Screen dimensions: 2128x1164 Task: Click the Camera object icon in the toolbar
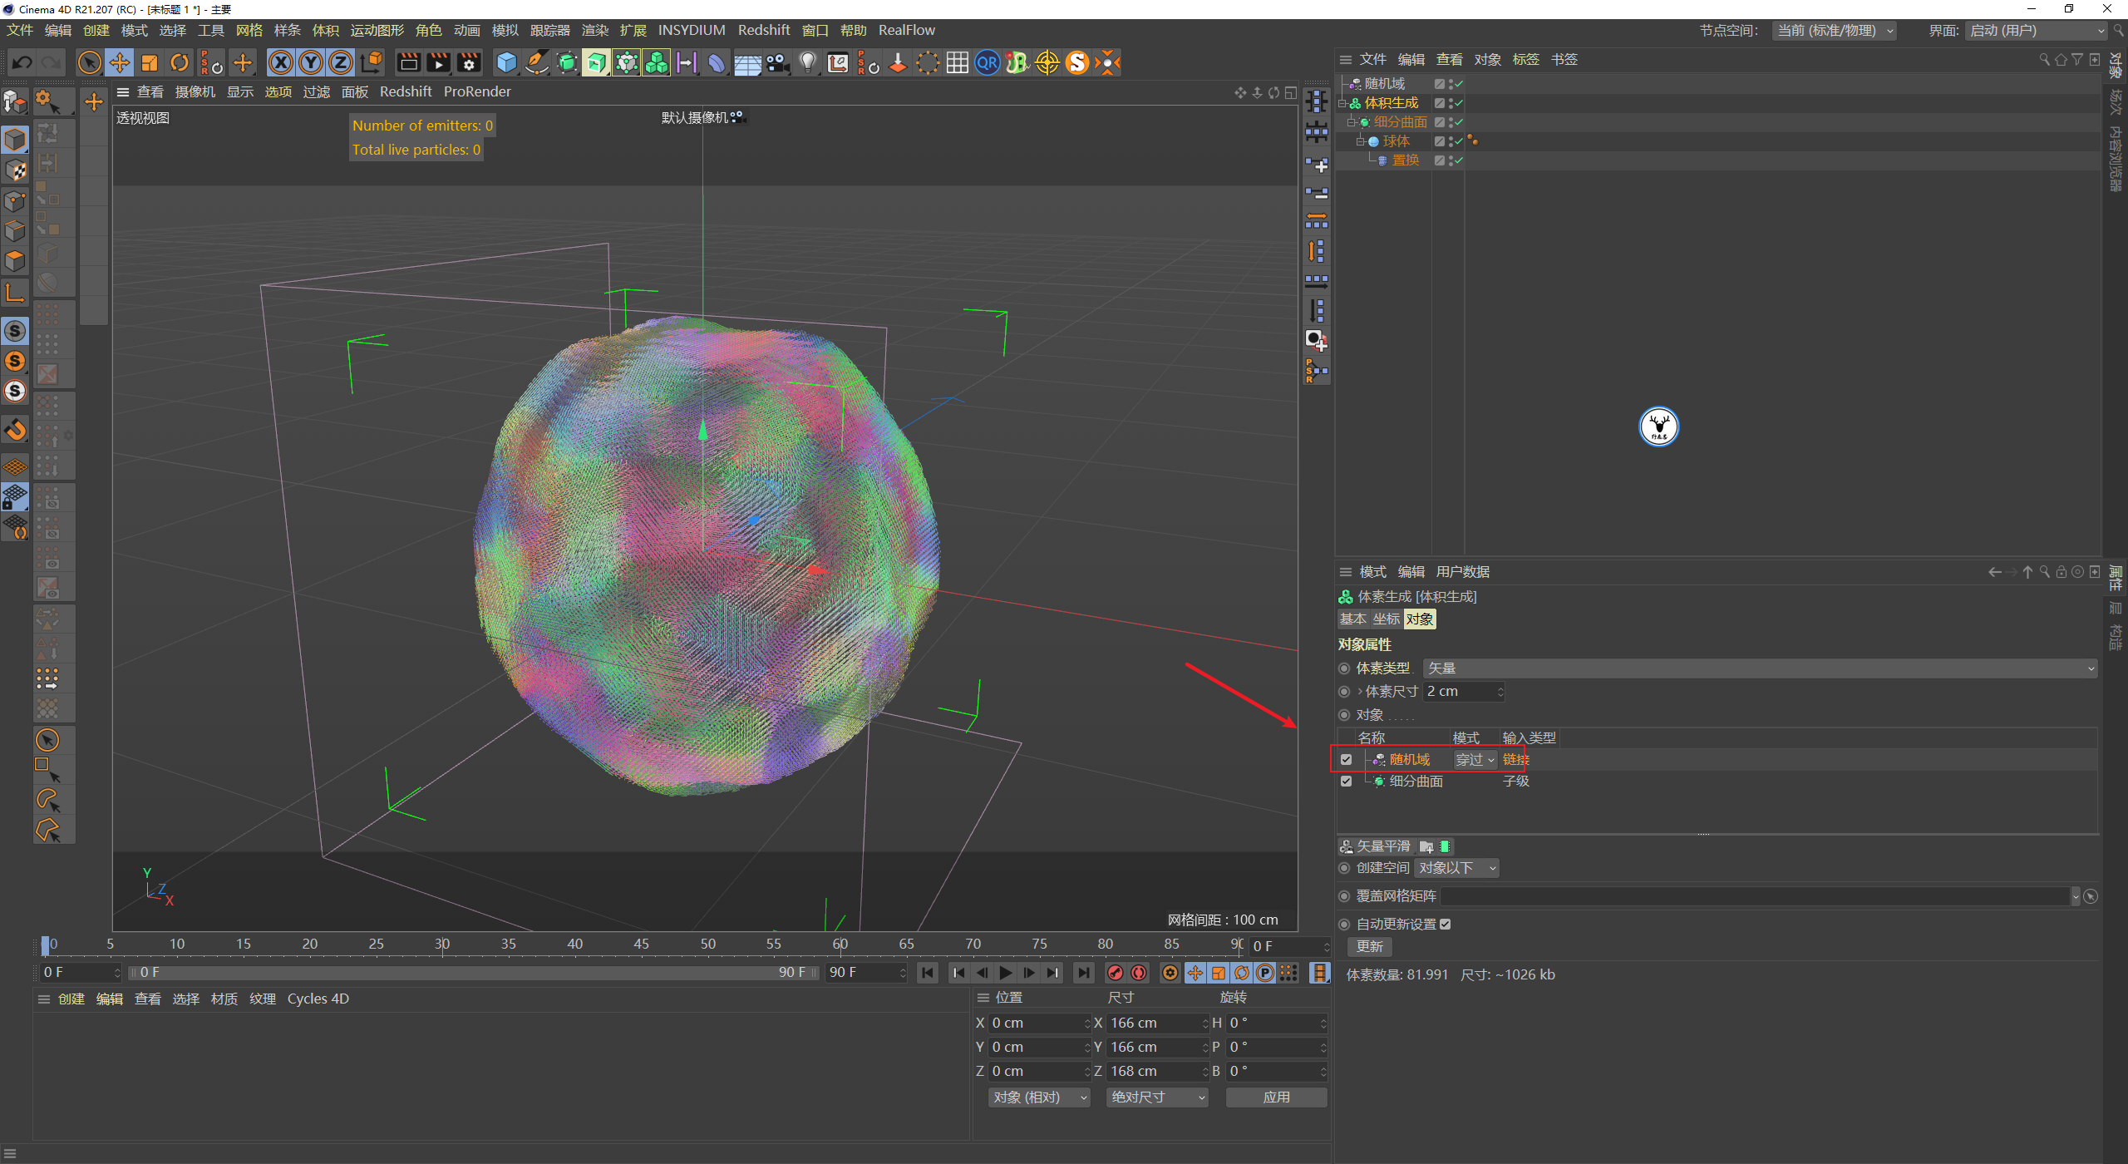778,62
